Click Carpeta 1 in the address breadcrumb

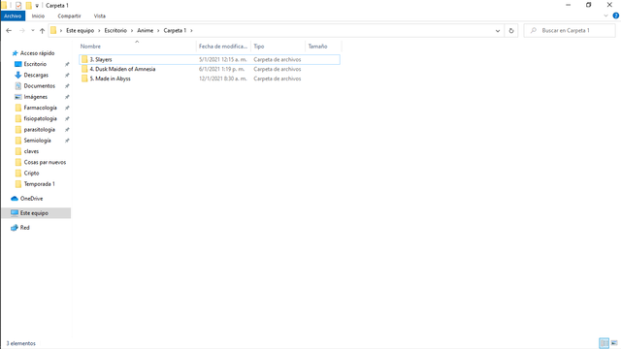tap(175, 30)
